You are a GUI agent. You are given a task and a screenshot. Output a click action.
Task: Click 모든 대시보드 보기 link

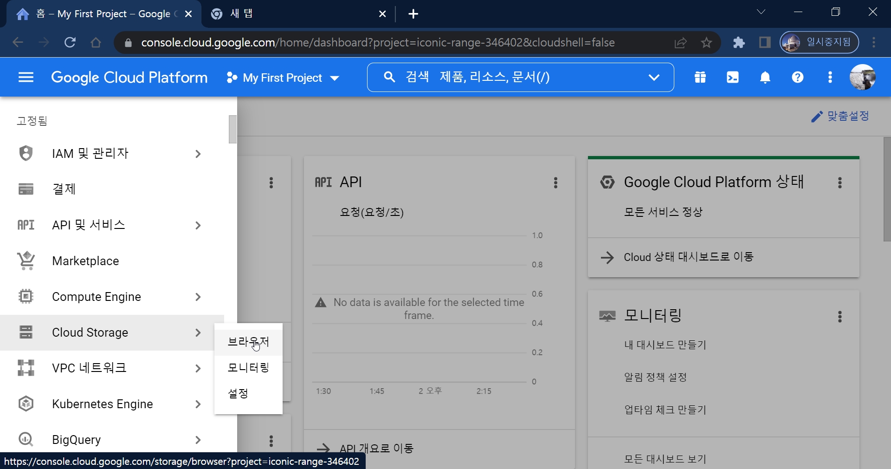tap(665, 459)
